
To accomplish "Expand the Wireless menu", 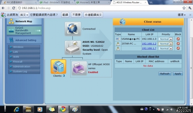I will click(24, 47).
